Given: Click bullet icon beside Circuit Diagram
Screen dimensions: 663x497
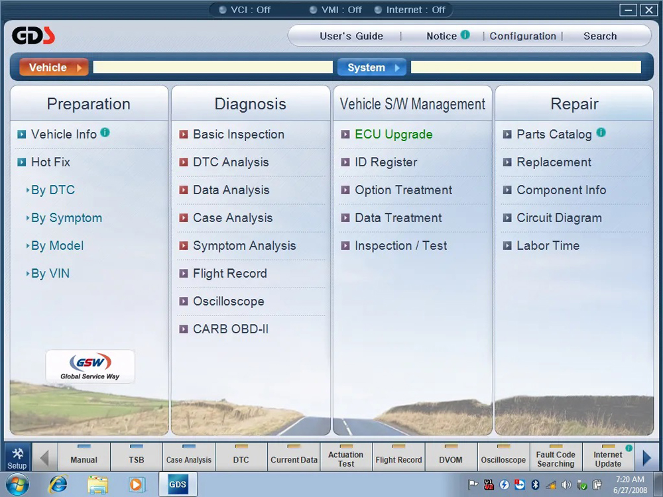Looking at the screenshot, I should [507, 218].
